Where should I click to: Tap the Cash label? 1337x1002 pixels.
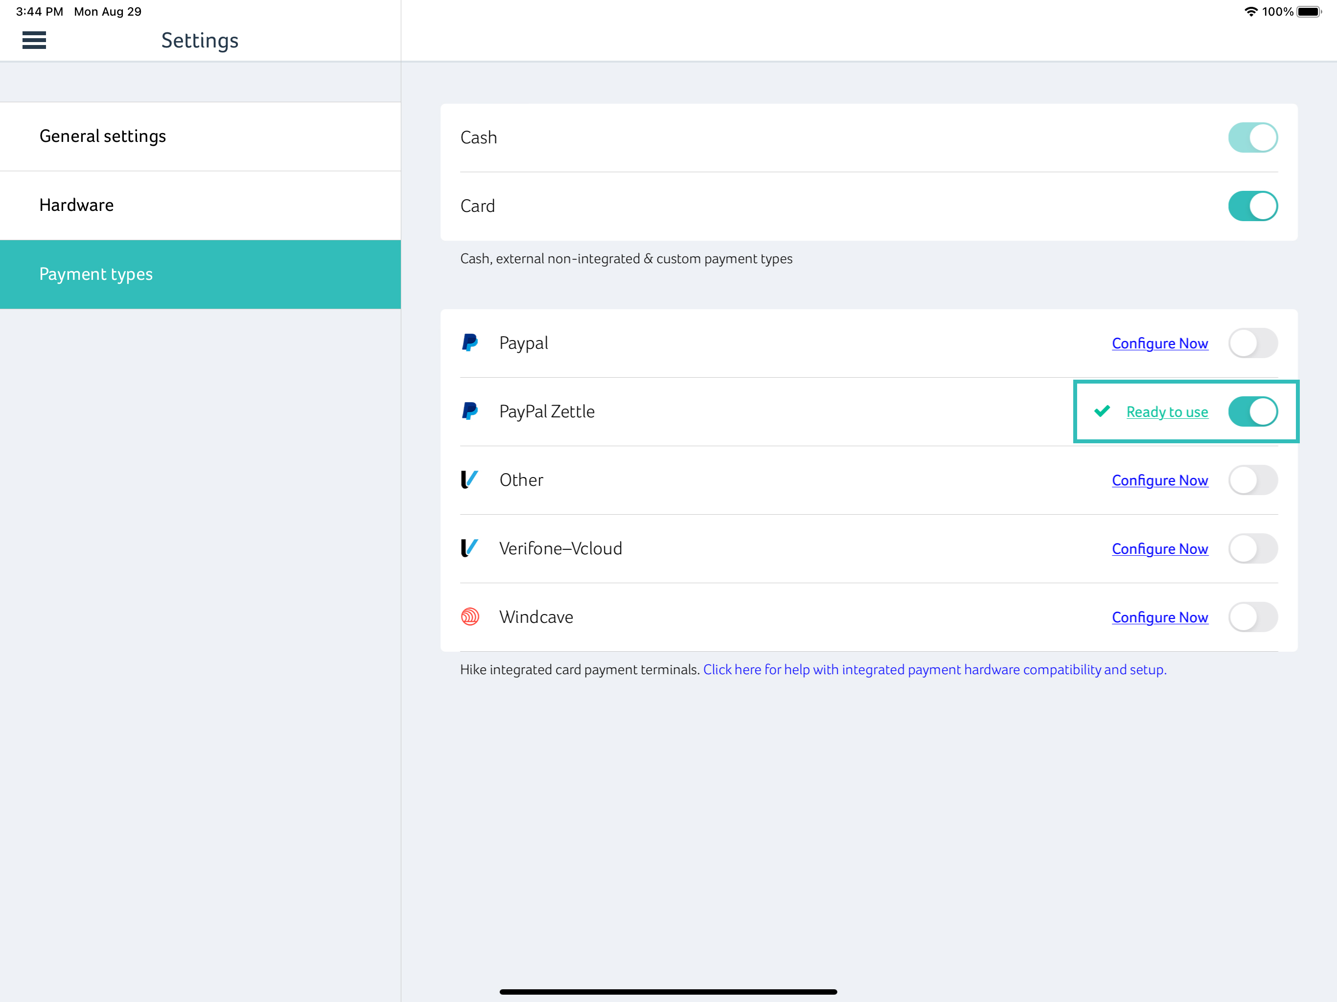478,137
